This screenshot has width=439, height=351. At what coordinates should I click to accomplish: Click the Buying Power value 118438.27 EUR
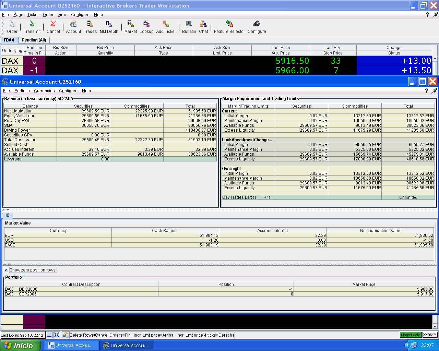click(x=201, y=130)
